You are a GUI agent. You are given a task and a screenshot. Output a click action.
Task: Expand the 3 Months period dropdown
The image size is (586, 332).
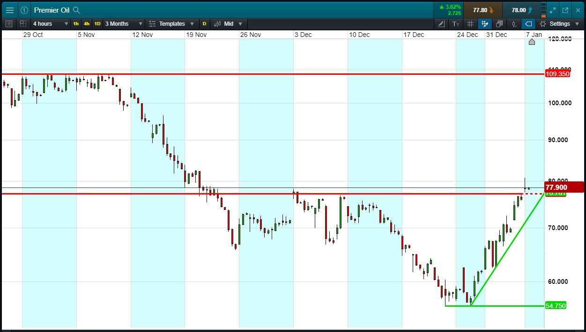click(x=123, y=23)
